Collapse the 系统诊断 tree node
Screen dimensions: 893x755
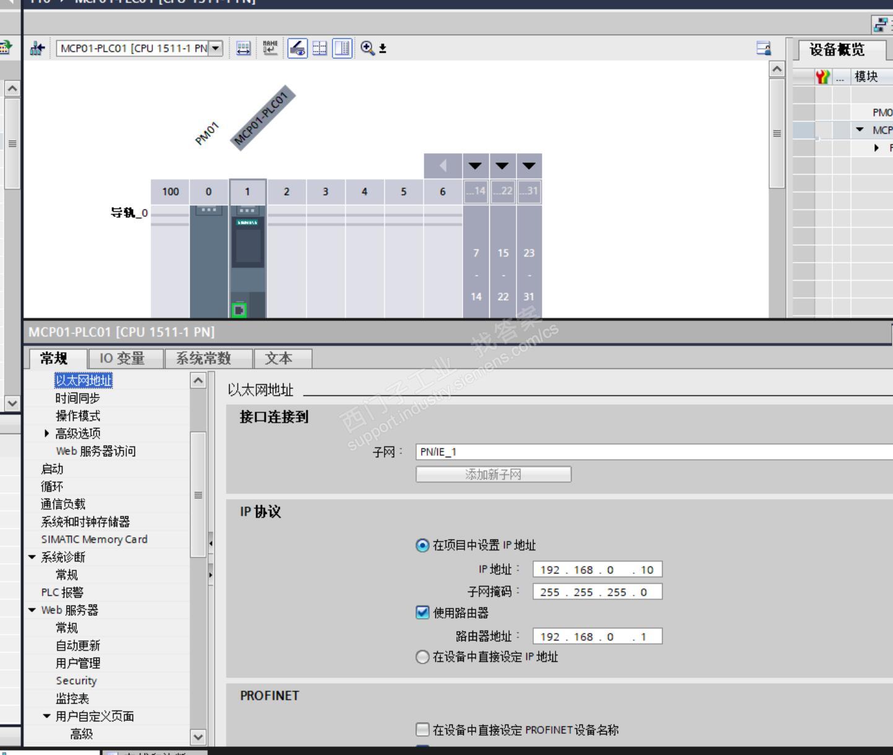click(32, 557)
